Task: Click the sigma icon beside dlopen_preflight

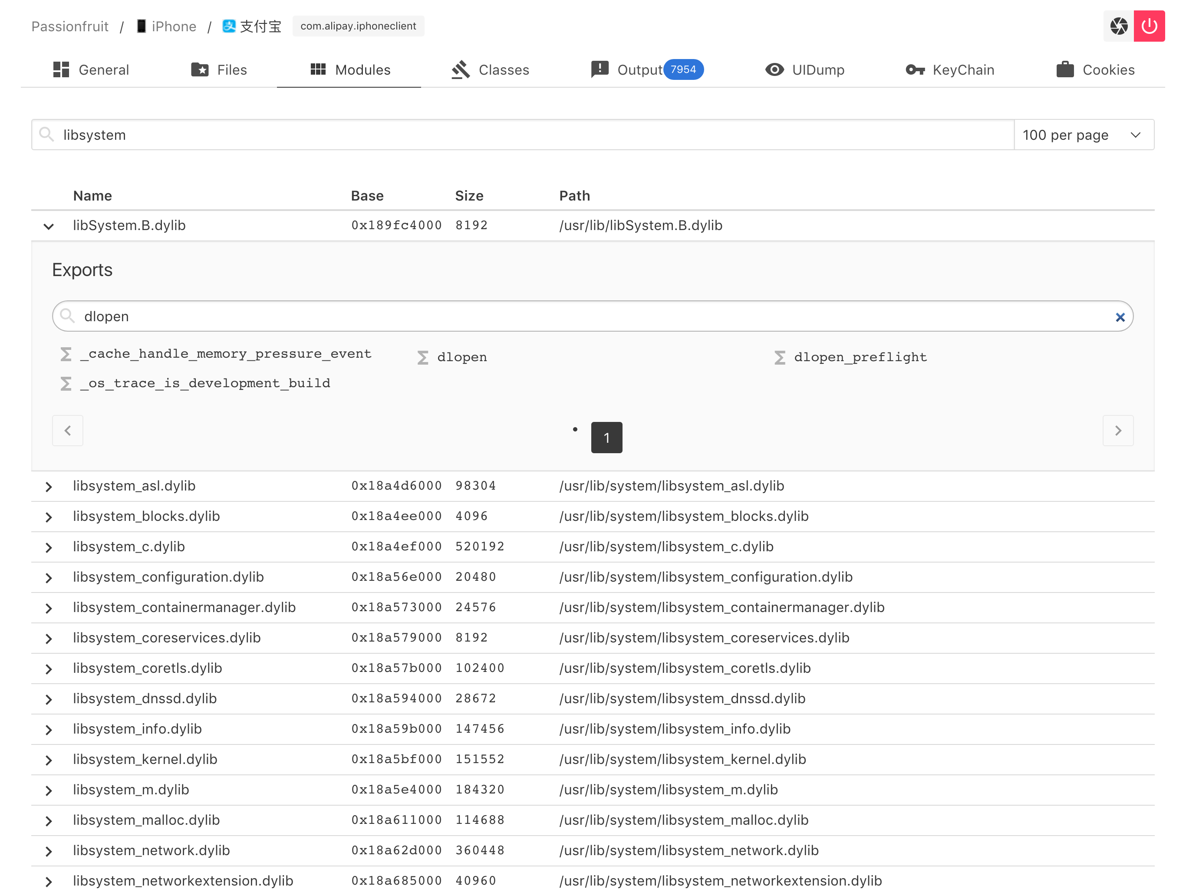Action: [x=780, y=357]
